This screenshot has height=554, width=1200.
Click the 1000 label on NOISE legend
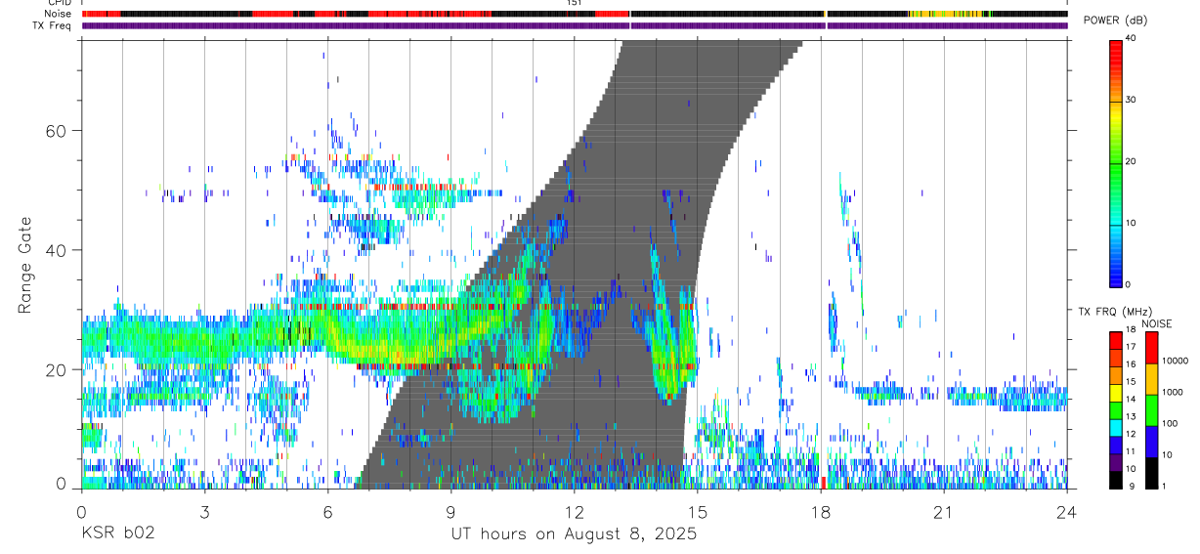(1172, 392)
